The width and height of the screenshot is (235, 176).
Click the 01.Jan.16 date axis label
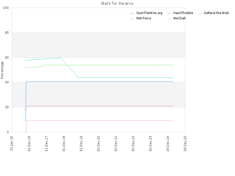pyautogui.click(x=12, y=143)
